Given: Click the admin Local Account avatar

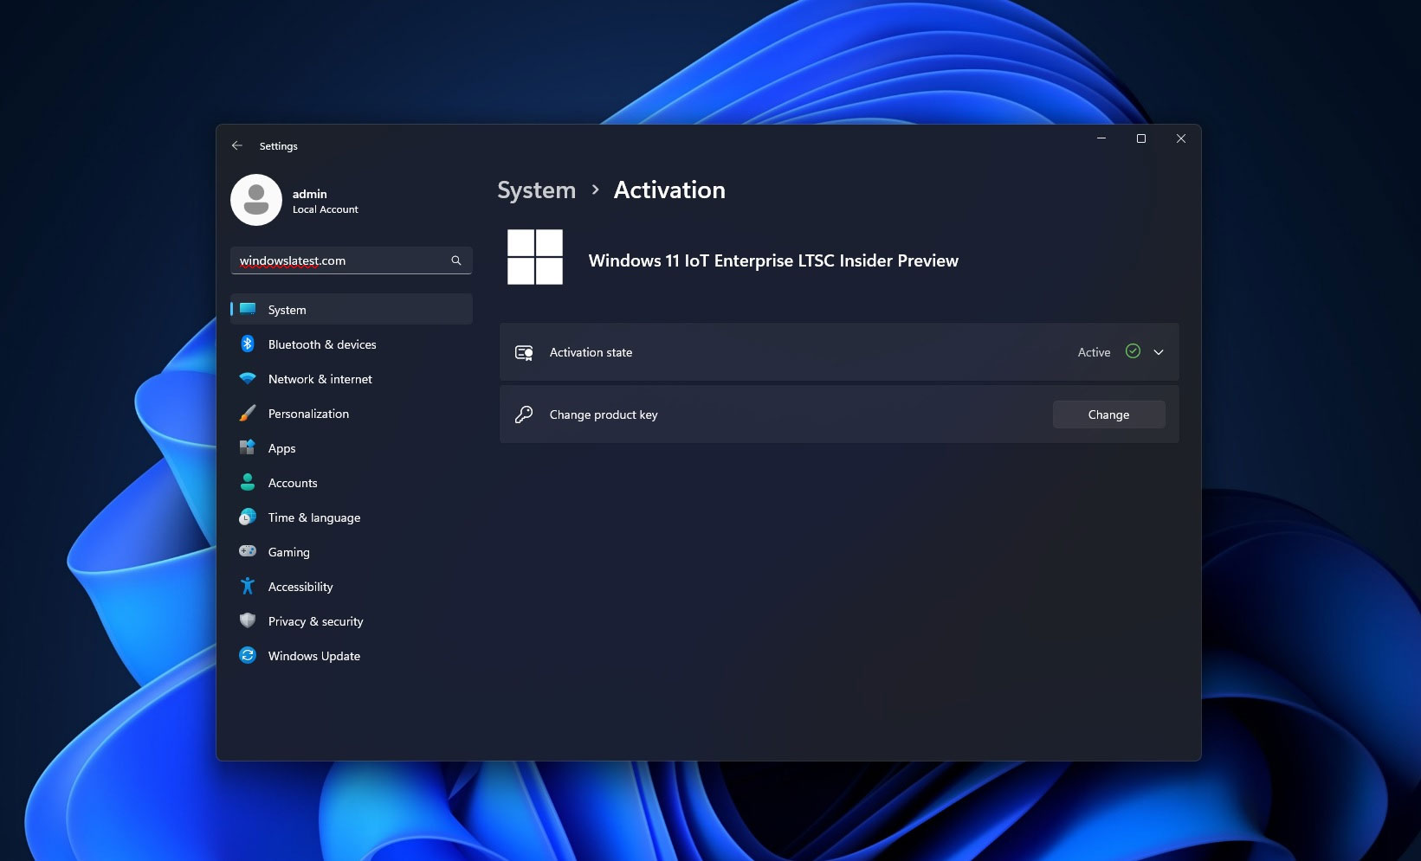Looking at the screenshot, I should [256, 200].
